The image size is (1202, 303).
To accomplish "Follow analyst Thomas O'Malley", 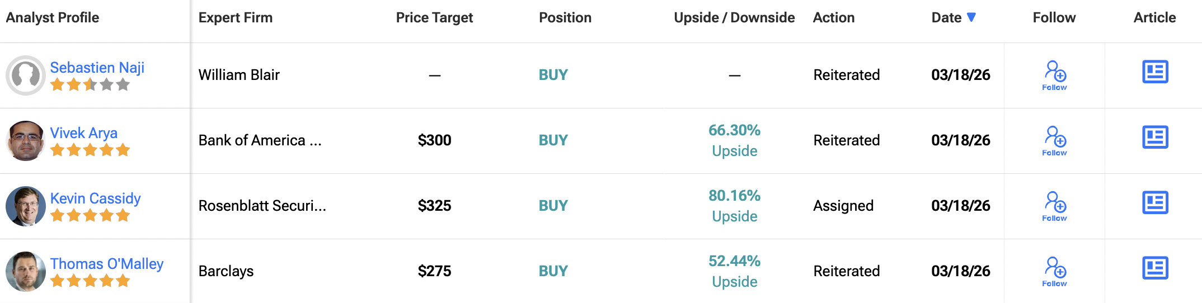I will point(1055,271).
